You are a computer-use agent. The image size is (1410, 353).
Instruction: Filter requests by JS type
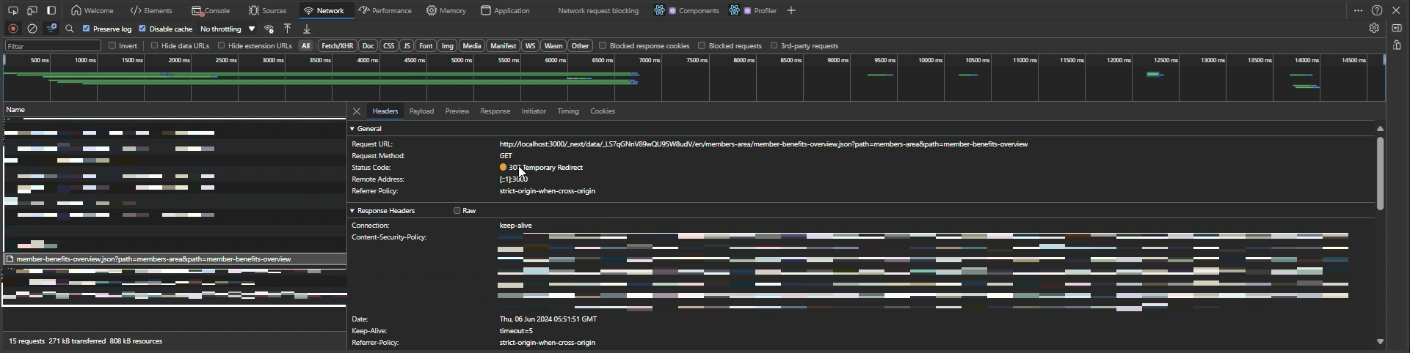pyautogui.click(x=407, y=45)
